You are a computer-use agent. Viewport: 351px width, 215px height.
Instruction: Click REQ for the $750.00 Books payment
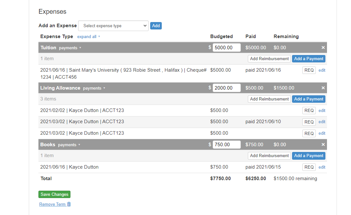tap(309, 167)
